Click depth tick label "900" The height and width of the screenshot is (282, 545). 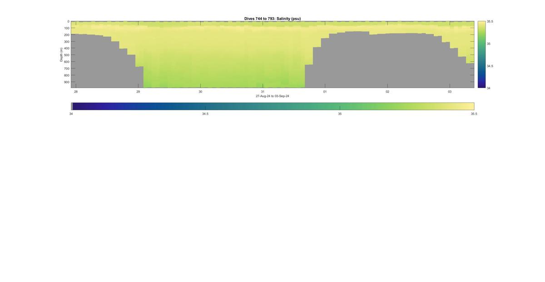[x=66, y=82]
